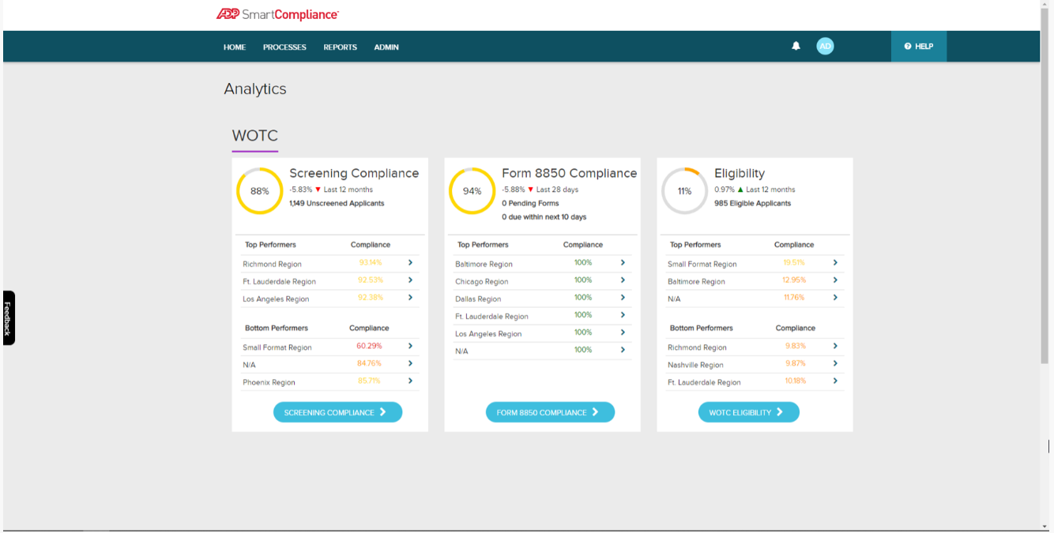The height and width of the screenshot is (533, 1054).
Task: Open the Feedback side tab
Action: point(8,317)
